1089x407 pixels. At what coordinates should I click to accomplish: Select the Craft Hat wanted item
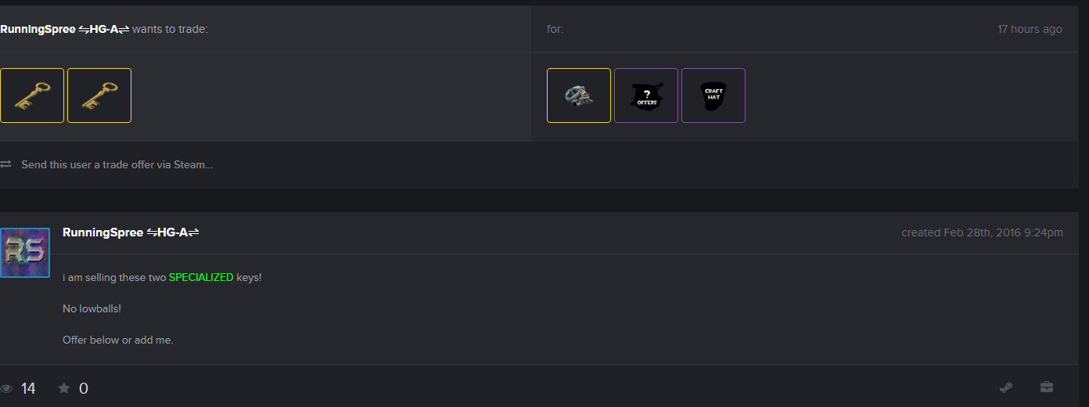[713, 95]
